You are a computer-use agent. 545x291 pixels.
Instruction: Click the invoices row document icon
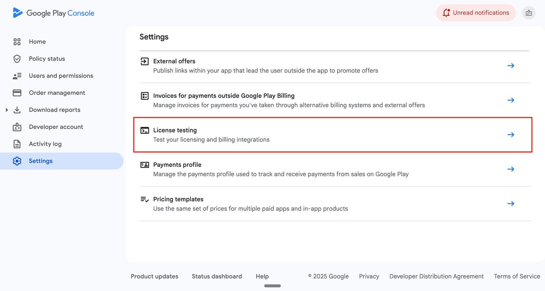(145, 96)
